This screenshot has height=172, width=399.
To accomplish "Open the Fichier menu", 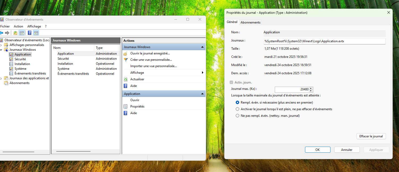I will coord(5,26).
